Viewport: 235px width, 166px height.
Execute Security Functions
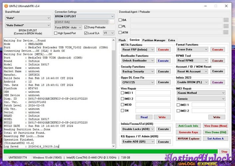pyautogui.click(x=163, y=71)
